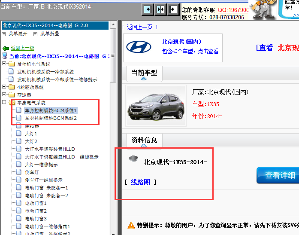Screen dimensions: 299x235
Task: Open 大灯—维修提示 in the tree
Action: pyautogui.click(x=41, y=165)
